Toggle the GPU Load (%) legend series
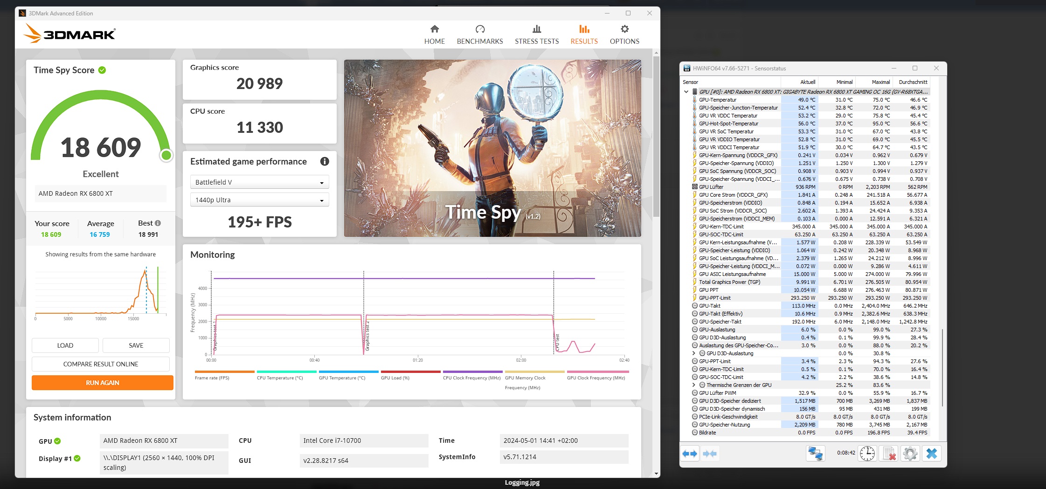 [x=410, y=376]
